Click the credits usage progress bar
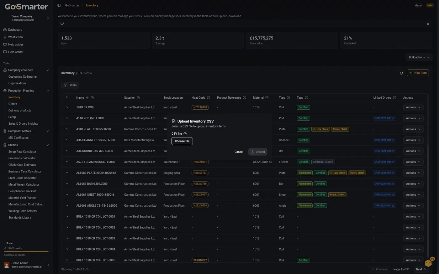 26,252
